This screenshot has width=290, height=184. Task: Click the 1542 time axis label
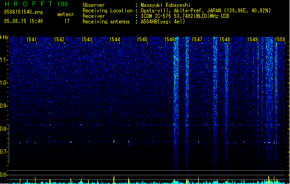(x=59, y=40)
